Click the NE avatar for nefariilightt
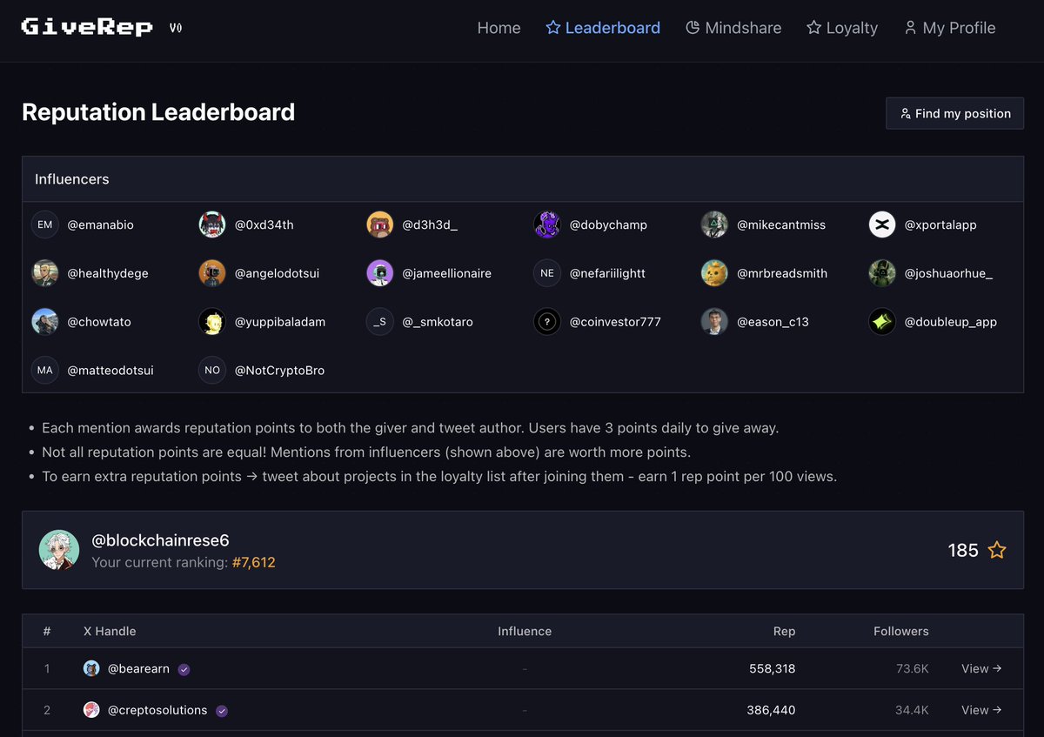1044x737 pixels. (547, 273)
